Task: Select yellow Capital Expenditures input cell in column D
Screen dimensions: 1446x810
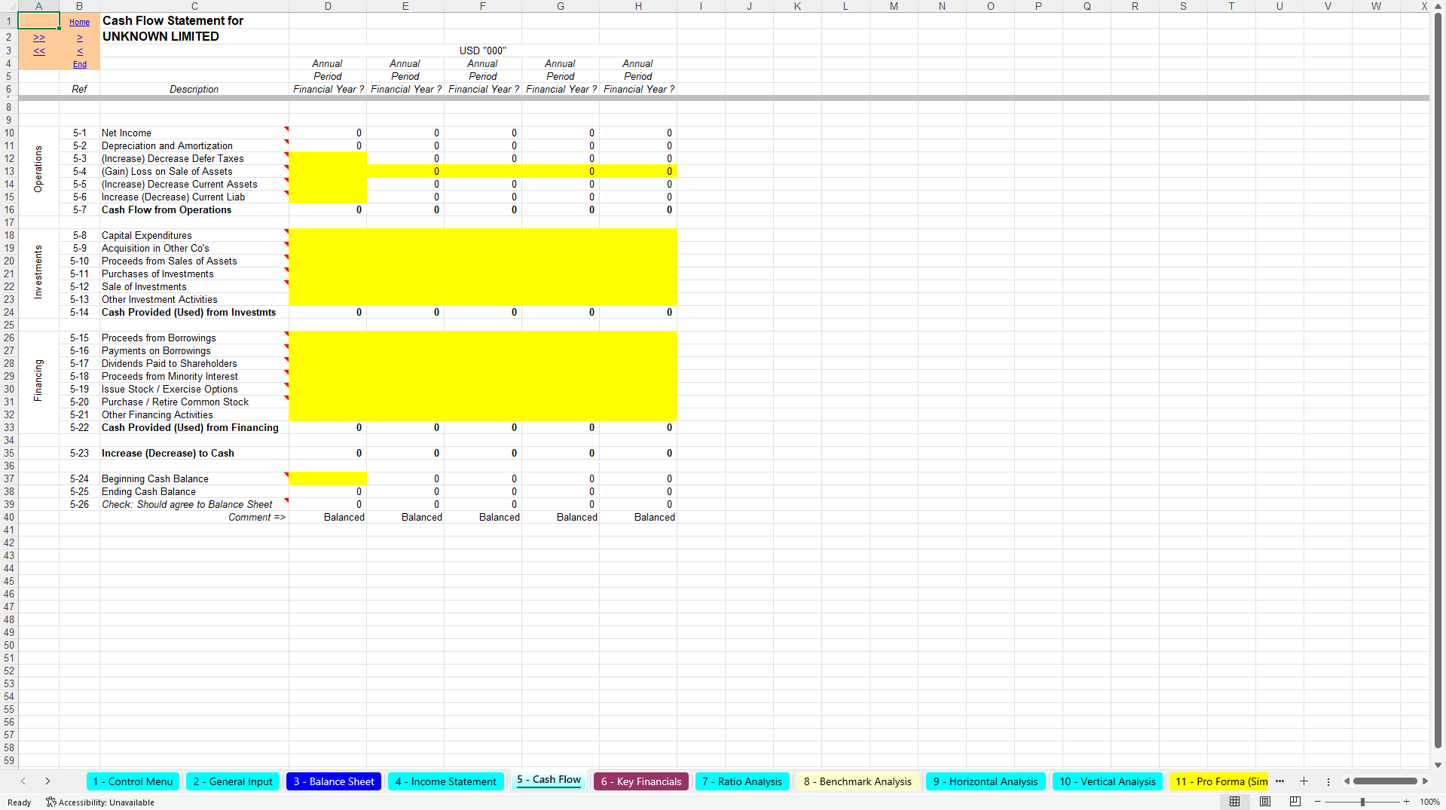Action: (x=328, y=235)
